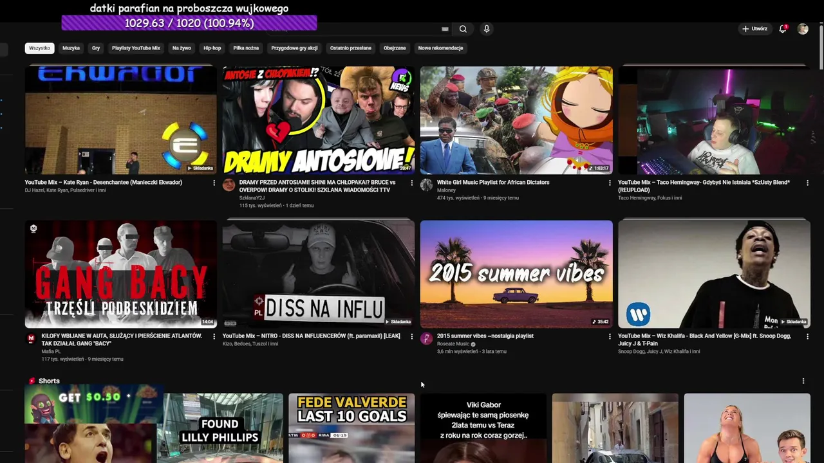Click the search input field
Screen dimensions: 824x463
[x=354, y=29]
